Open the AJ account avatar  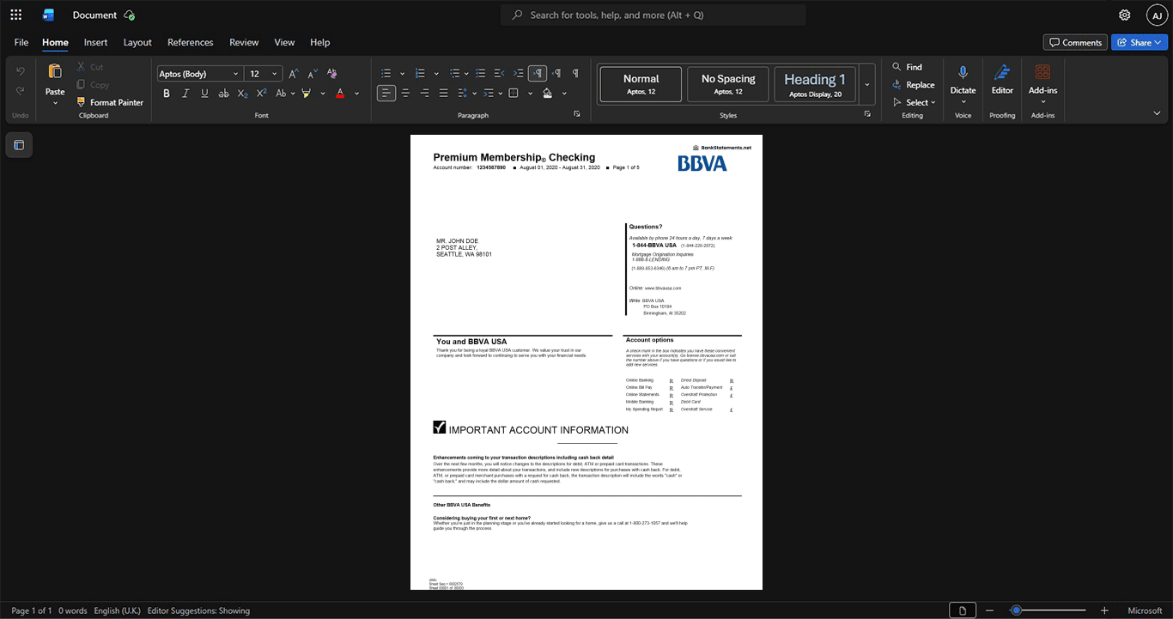(1157, 15)
